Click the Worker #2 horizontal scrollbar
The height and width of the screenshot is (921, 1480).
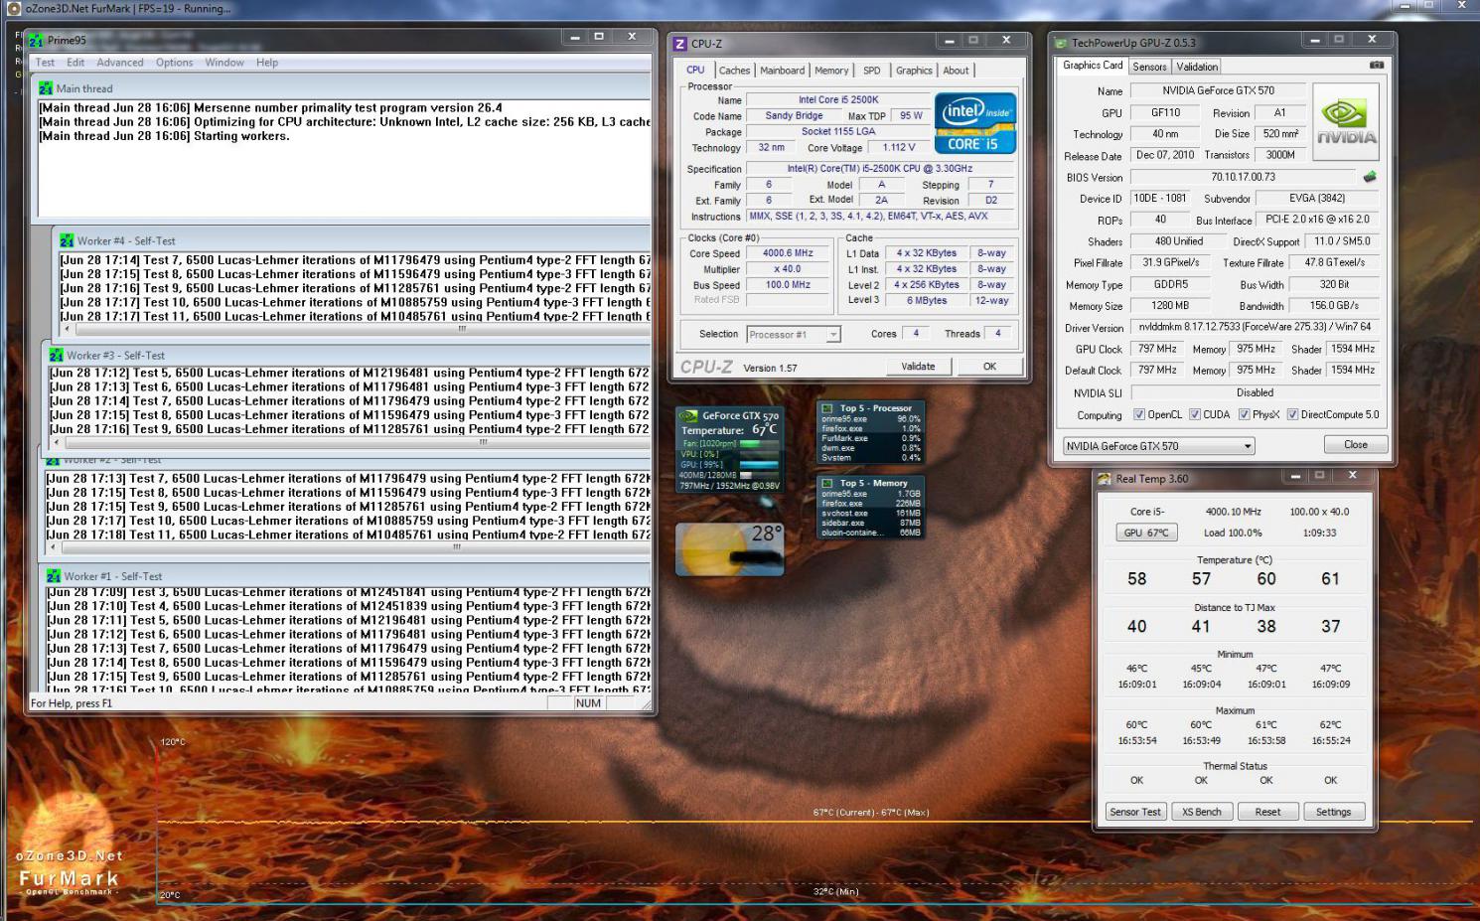tap(348, 546)
